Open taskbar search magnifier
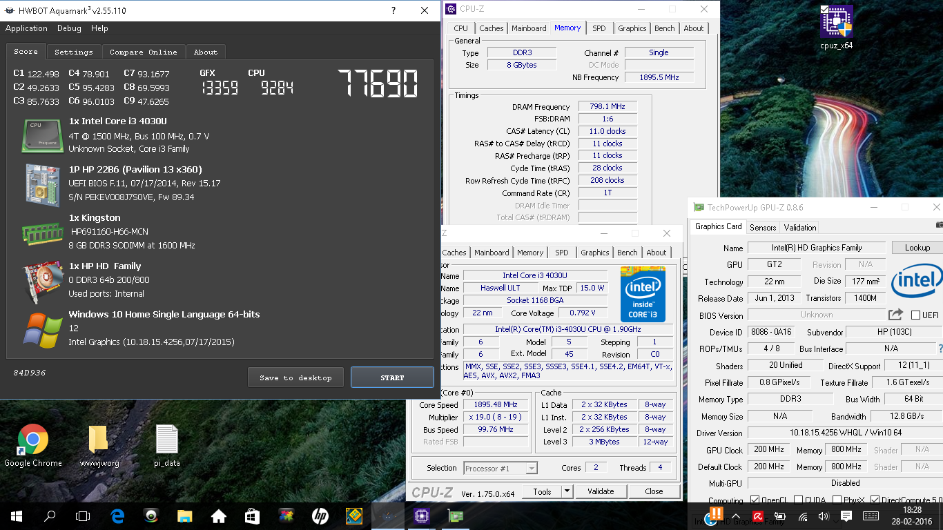The height and width of the screenshot is (530, 943). coord(50,516)
